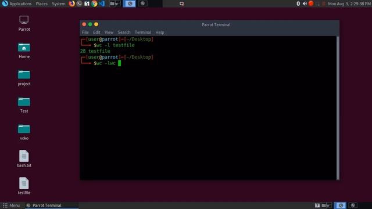Open the terminal File menu
Viewport: 372px width, 209px height.
pos(85,33)
